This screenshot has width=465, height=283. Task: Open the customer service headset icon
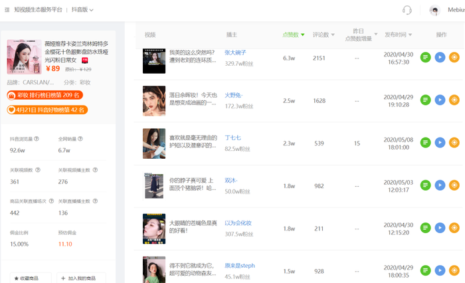point(407,10)
